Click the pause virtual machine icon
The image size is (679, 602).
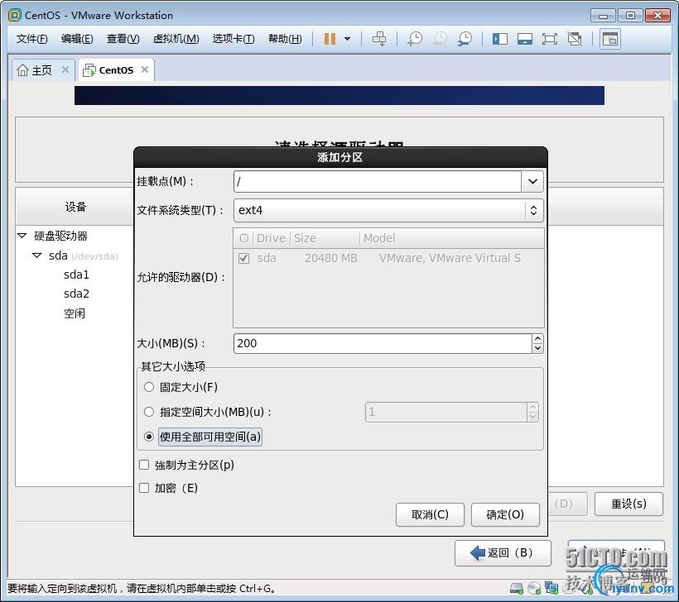tap(330, 39)
